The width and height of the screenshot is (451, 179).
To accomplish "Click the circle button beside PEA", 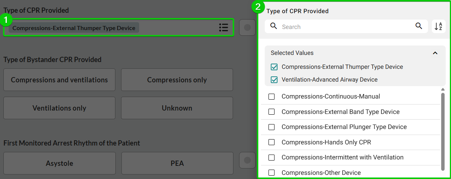I will (x=247, y=161).
